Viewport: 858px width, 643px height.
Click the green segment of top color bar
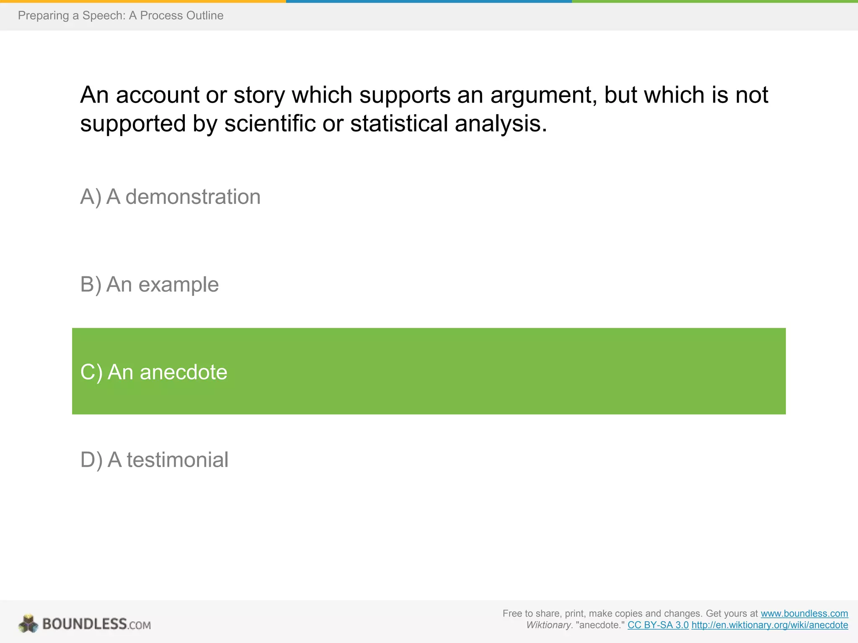point(715,1)
